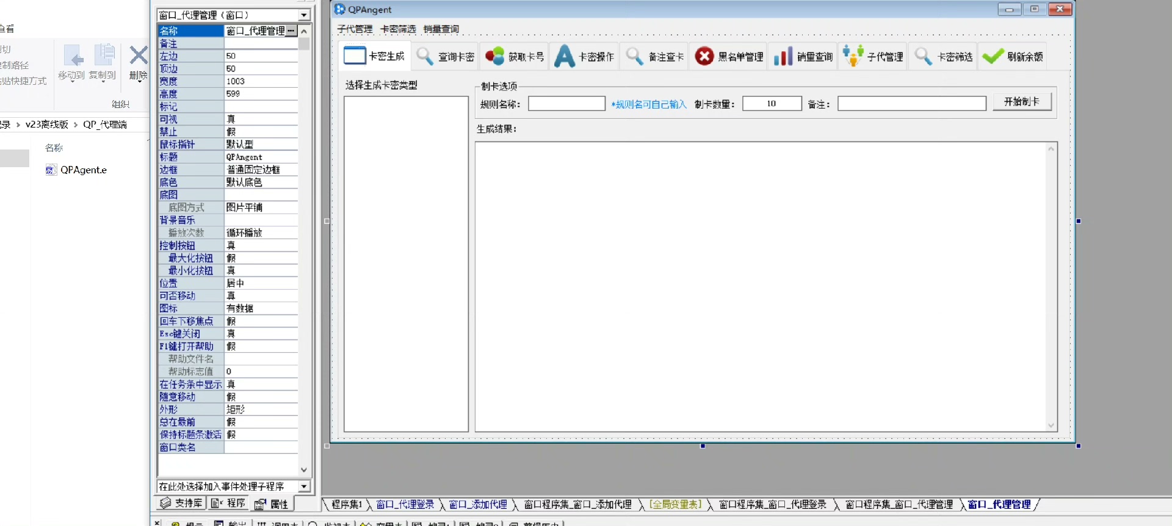Select the 高度 property value 599
Image resolution: width=1172 pixels, height=526 pixels.
click(261, 94)
